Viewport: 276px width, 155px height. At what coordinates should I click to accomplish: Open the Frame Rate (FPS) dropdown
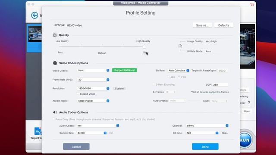(93, 80)
